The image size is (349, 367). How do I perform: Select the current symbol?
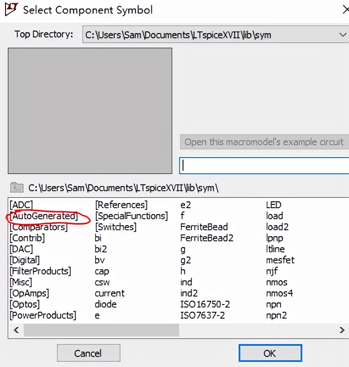110,293
